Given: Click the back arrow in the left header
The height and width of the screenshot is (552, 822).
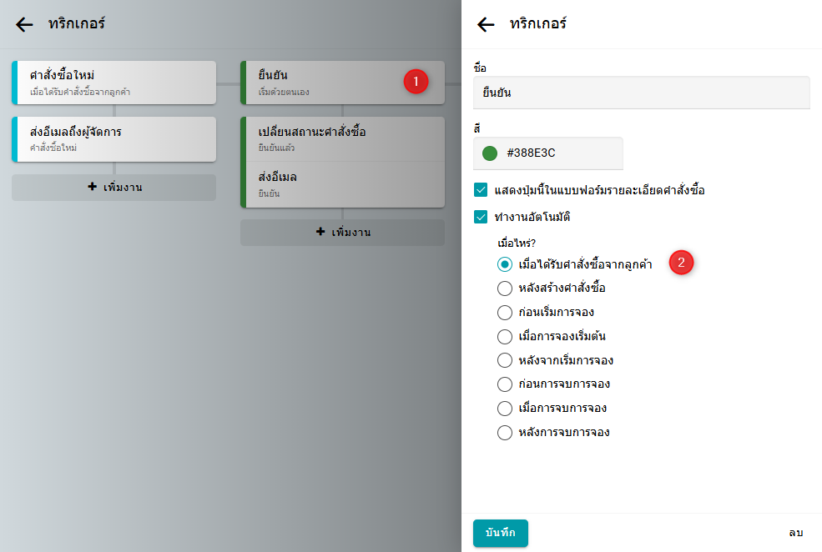Looking at the screenshot, I should 24,24.
